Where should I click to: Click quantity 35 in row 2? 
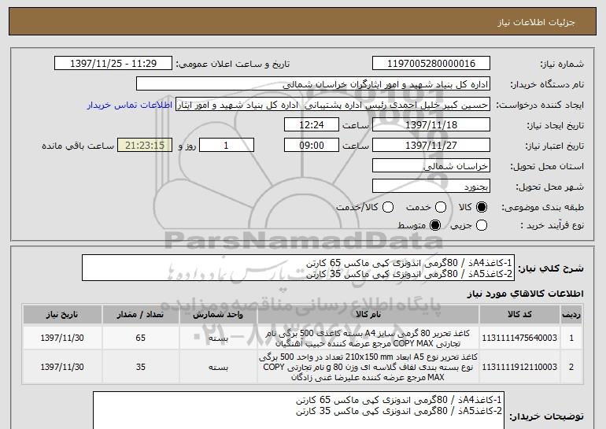(x=140, y=367)
